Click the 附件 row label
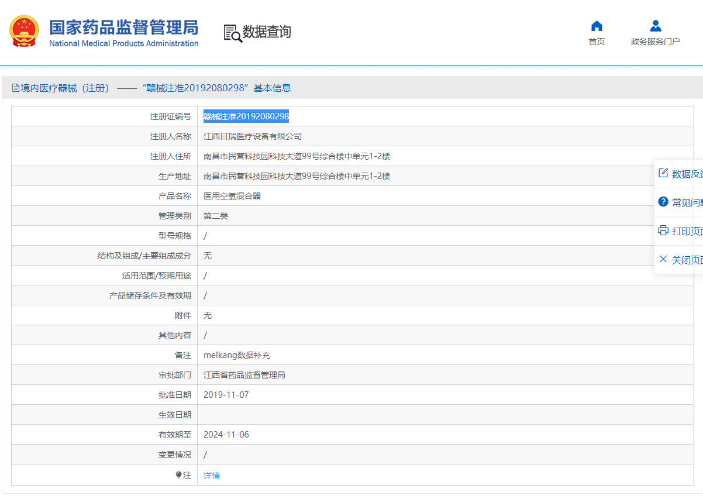 click(x=183, y=315)
